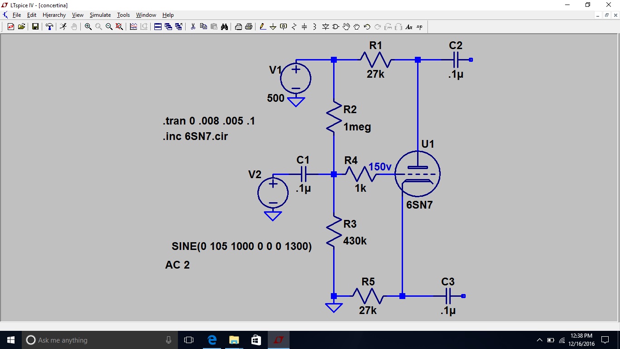Select the Place Ground tool

pos(273,27)
